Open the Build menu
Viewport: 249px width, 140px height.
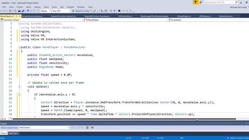[x=28, y=7]
